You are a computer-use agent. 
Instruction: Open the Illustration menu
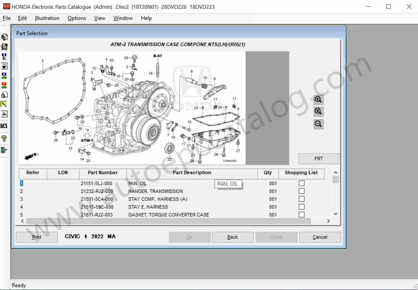[47, 18]
